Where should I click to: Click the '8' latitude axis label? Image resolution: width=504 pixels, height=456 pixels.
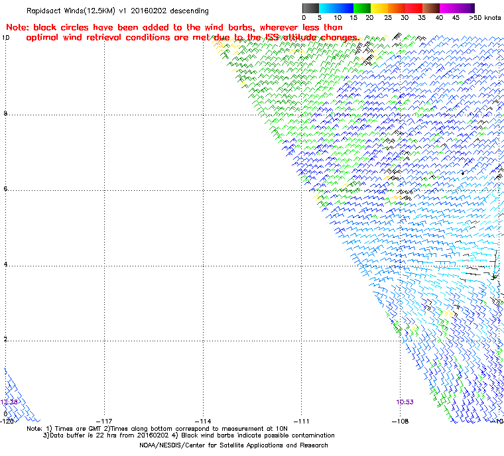5,113
